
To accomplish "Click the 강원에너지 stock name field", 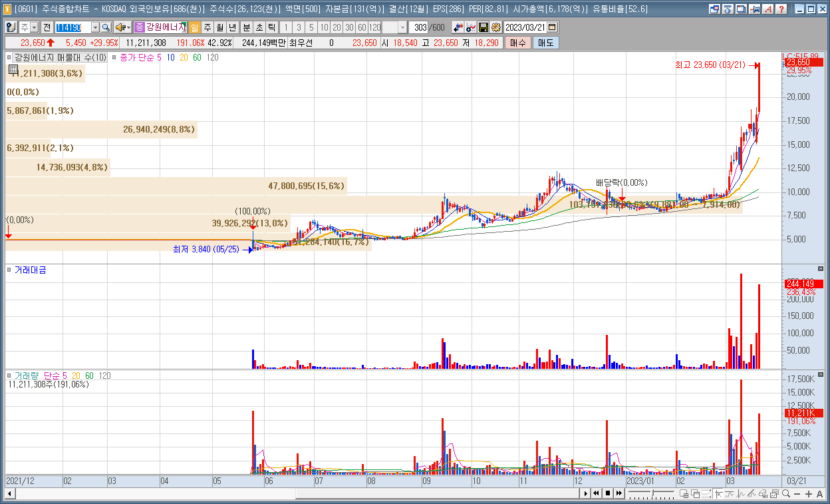I will (x=165, y=27).
